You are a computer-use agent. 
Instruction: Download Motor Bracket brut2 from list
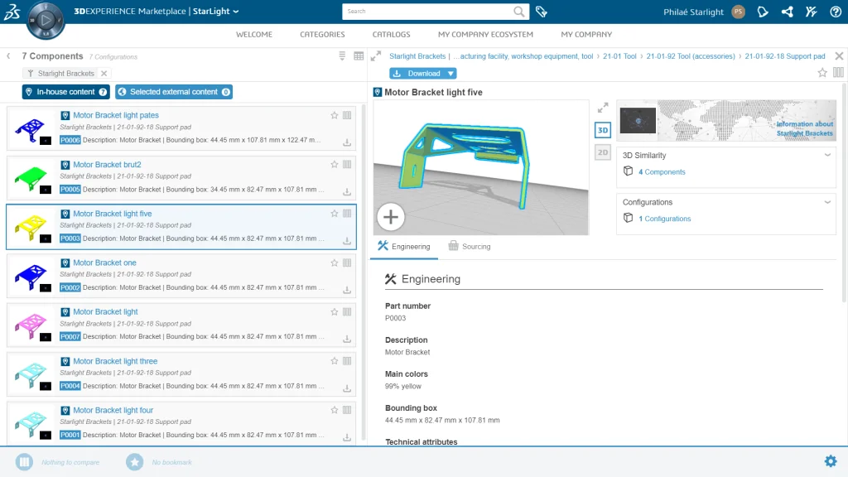point(347,192)
